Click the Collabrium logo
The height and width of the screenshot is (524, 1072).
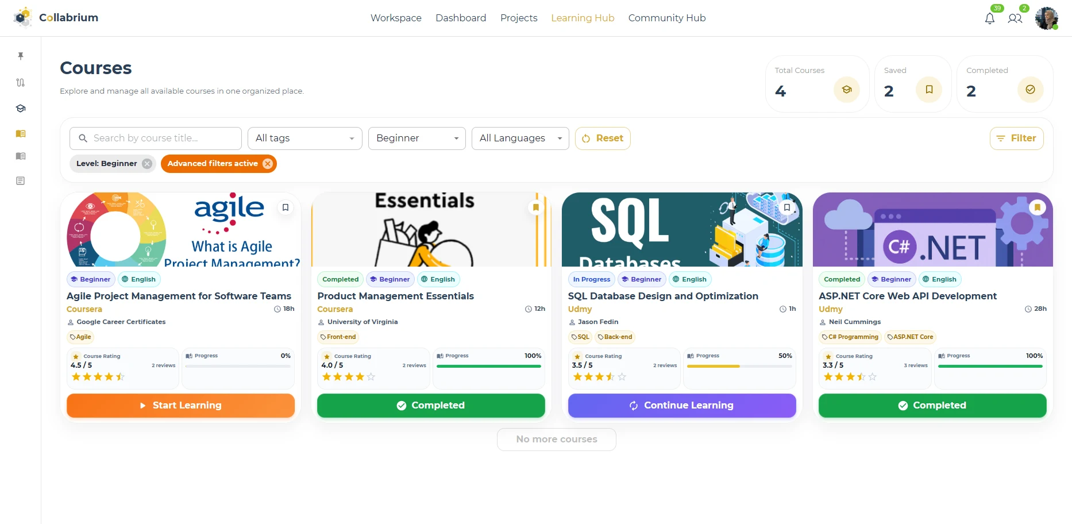[x=56, y=18]
